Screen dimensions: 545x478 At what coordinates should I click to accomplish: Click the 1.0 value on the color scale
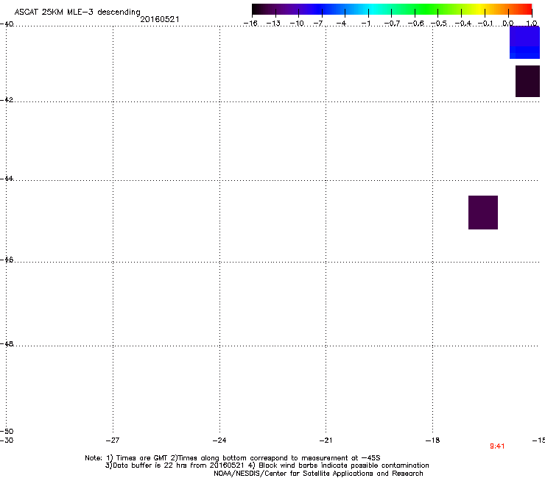[532, 24]
